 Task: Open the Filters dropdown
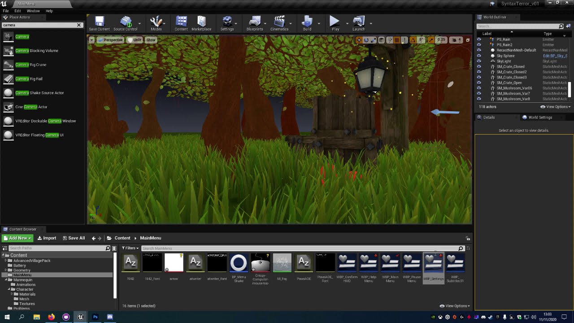tap(130, 248)
